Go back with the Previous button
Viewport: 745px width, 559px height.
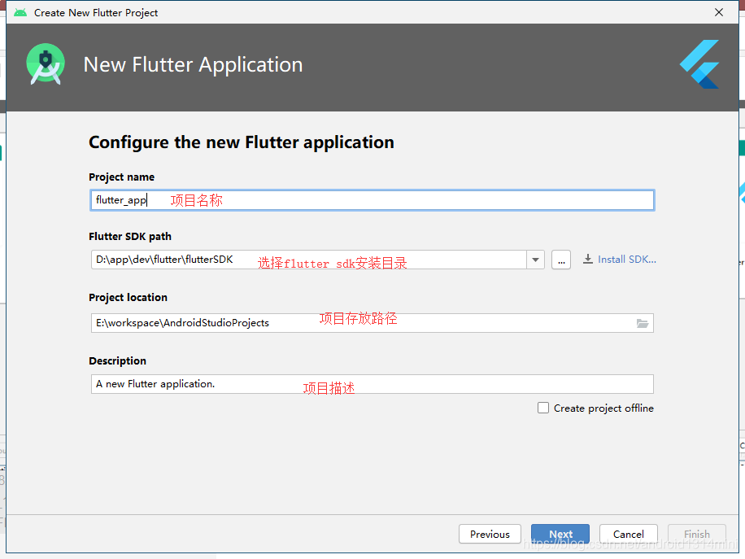490,535
